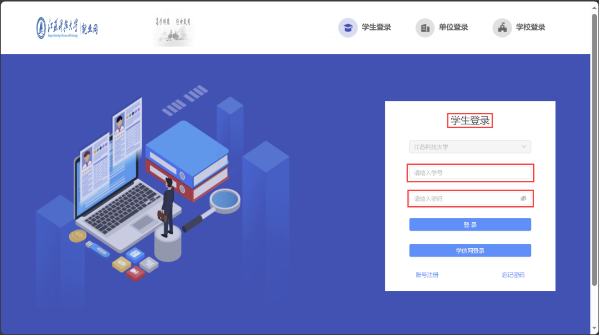Focus the 请输入密码 password field
The width and height of the screenshot is (599, 335).
[x=462, y=198]
